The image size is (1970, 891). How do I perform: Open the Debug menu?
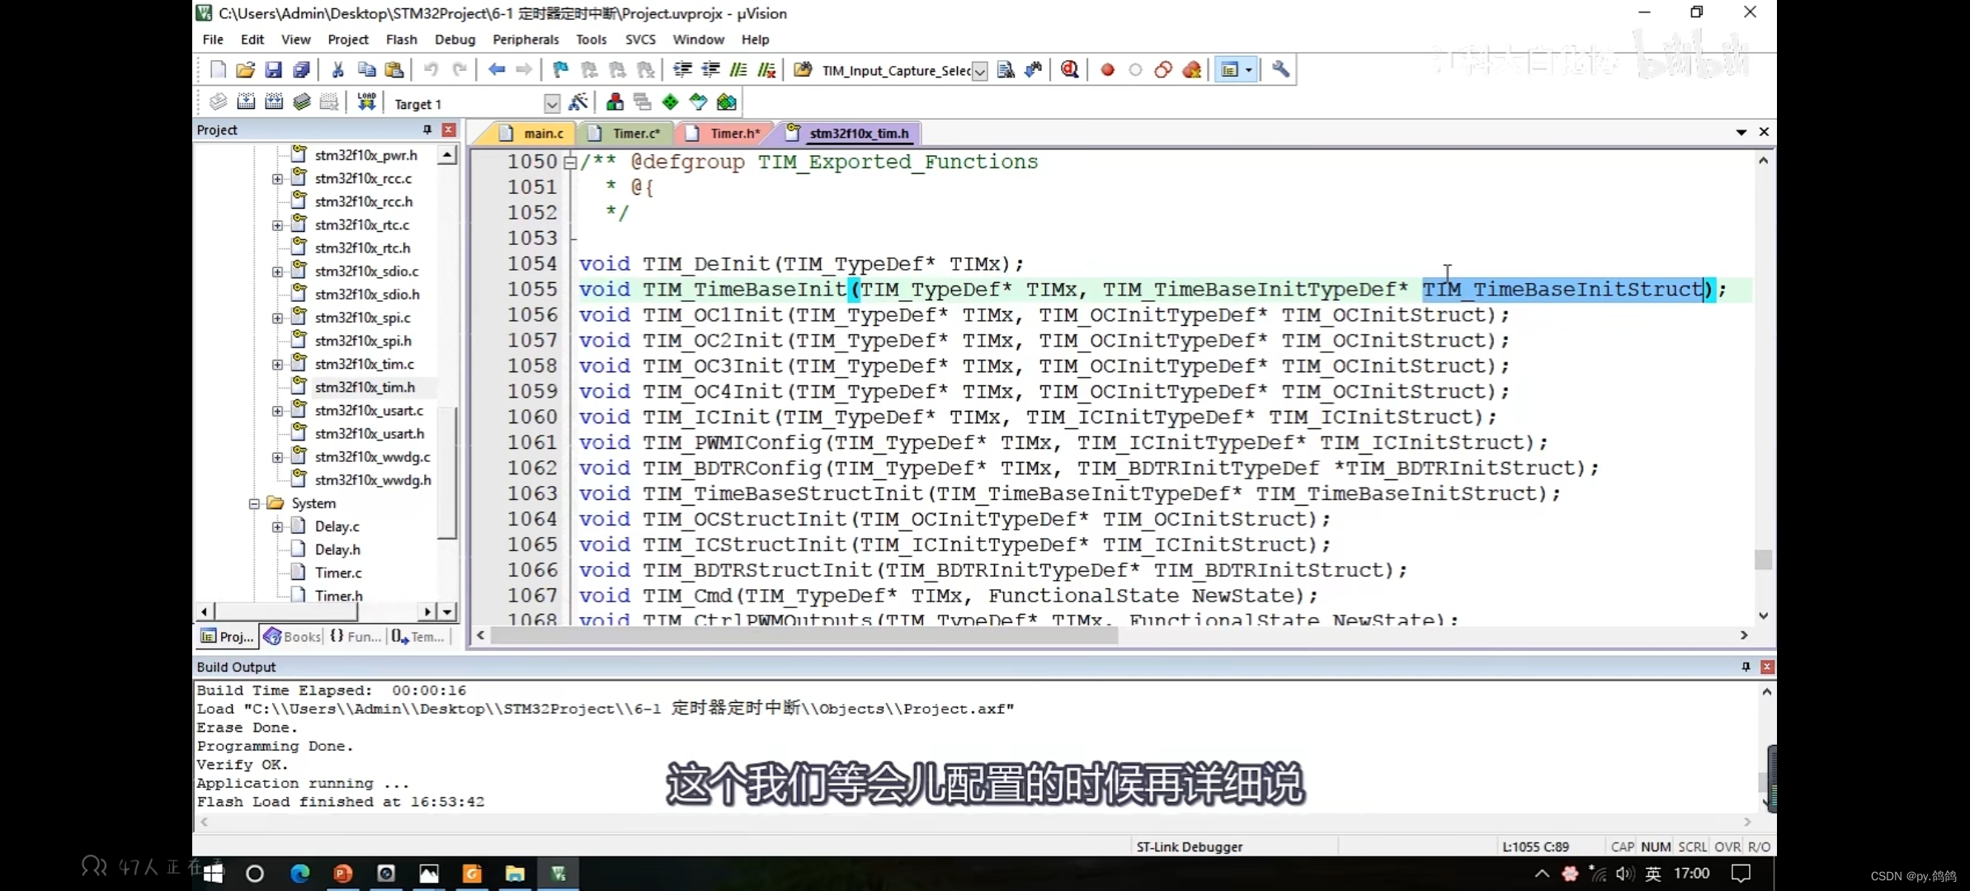coord(455,40)
